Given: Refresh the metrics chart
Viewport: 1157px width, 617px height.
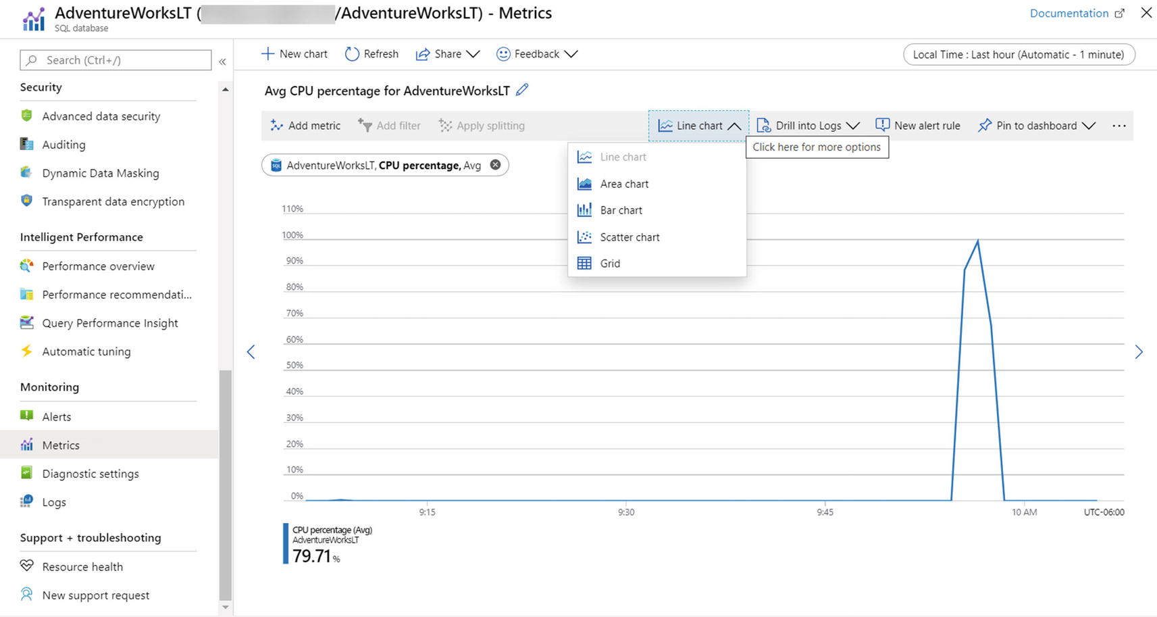Looking at the screenshot, I should click(371, 54).
